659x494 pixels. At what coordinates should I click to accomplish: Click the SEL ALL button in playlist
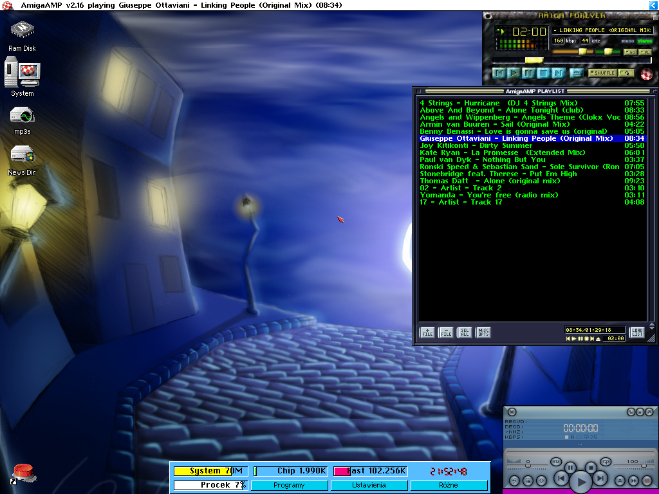[465, 333]
